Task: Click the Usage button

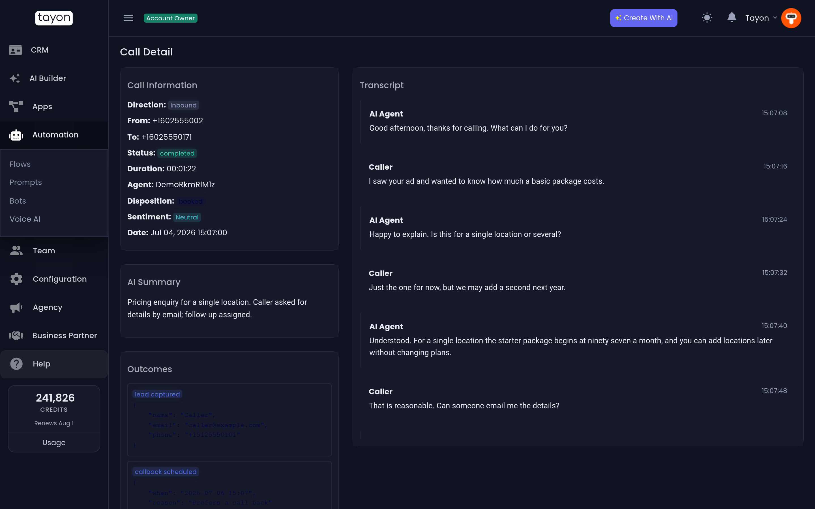Action: click(x=54, y=442)
